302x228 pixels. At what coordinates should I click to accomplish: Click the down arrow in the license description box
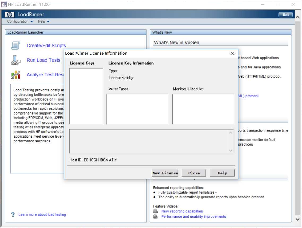click(231, 151)
